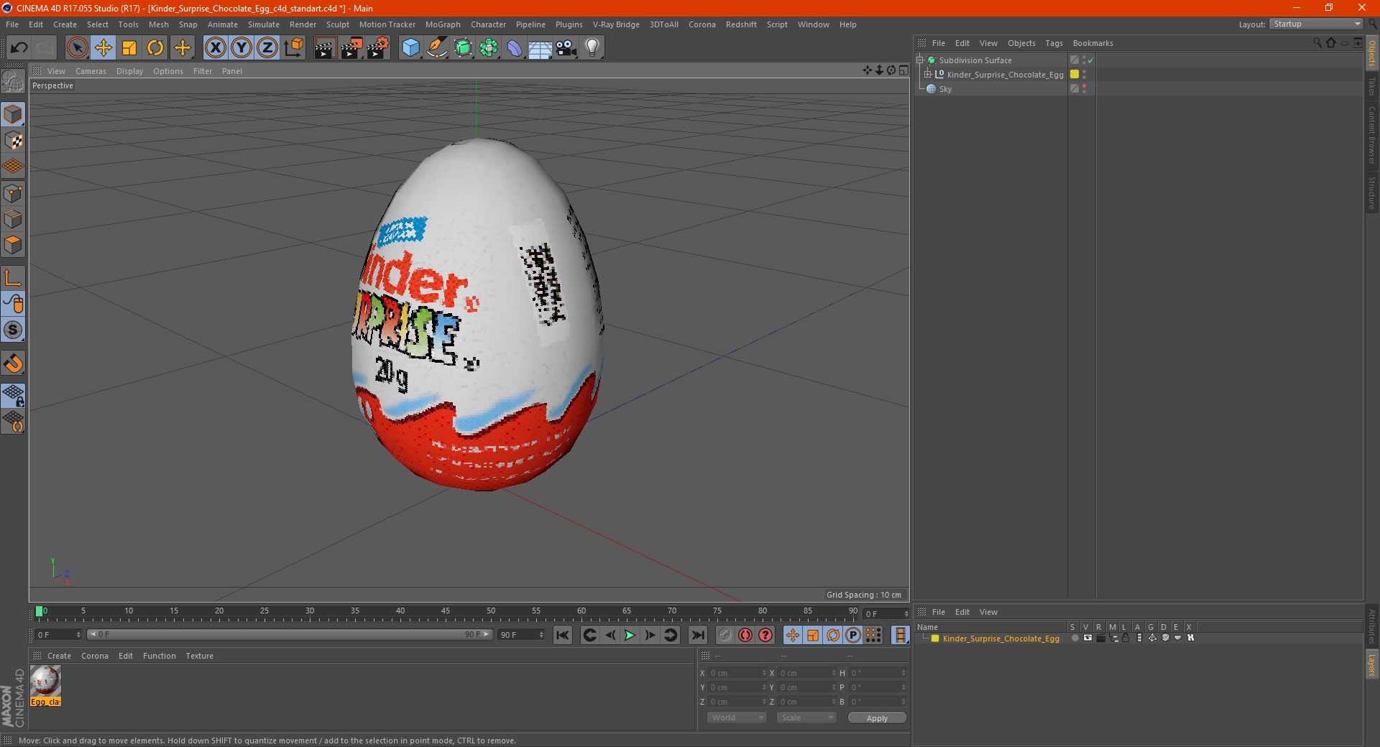This screenshot has height=747, width=1380.
Task: Toggle Kinder egg object visibility dots
Action: click(x=1084, y=75)
